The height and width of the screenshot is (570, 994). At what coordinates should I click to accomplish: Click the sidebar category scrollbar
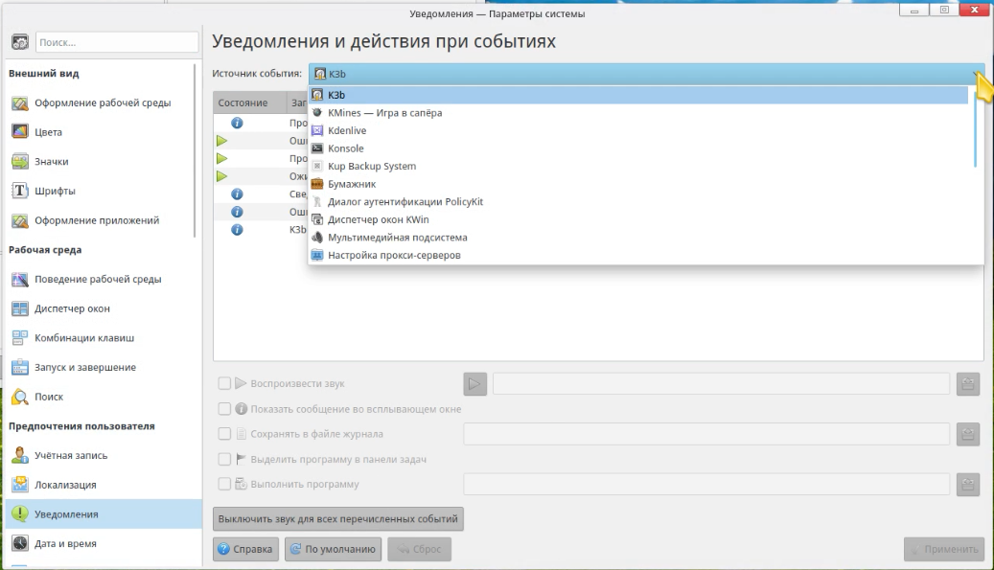tap(196, 150)
